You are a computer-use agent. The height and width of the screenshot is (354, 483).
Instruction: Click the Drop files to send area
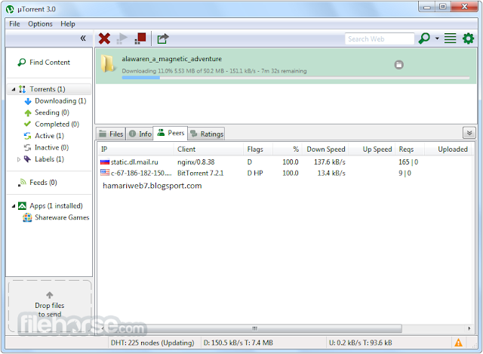tap(50, 306)
